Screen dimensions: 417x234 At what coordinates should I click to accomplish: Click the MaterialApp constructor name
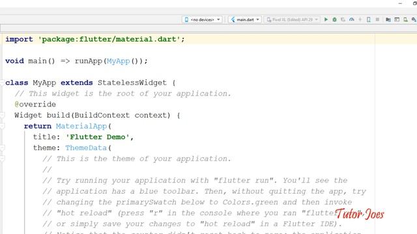[81, 126]
